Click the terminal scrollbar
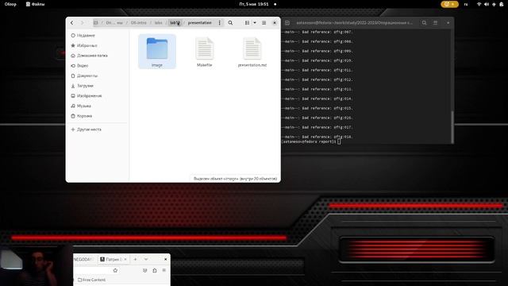 coord(452,126)
